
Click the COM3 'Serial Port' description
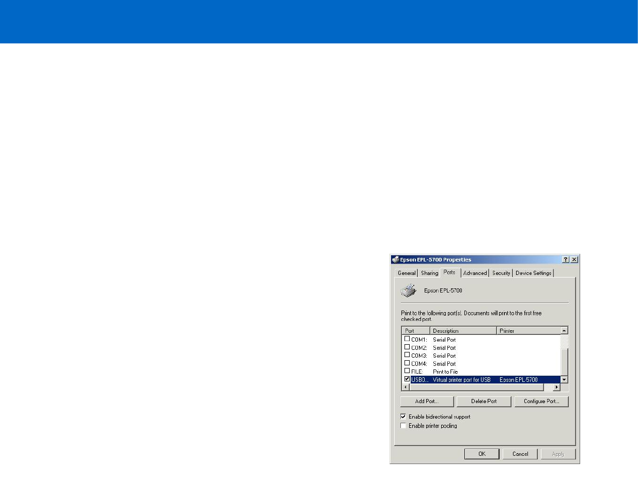click(444, 356)
